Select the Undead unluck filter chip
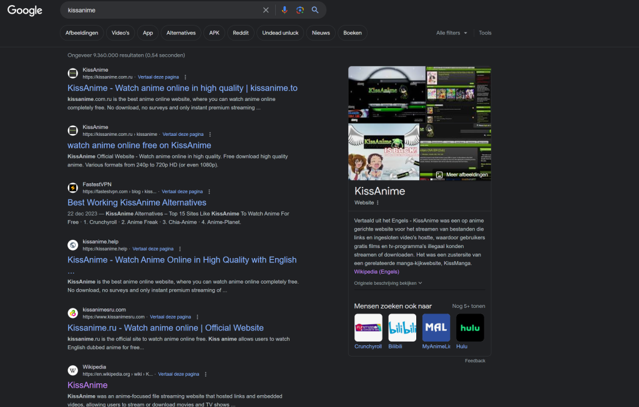This screenshot has height=407, width=639. [280, 33]
